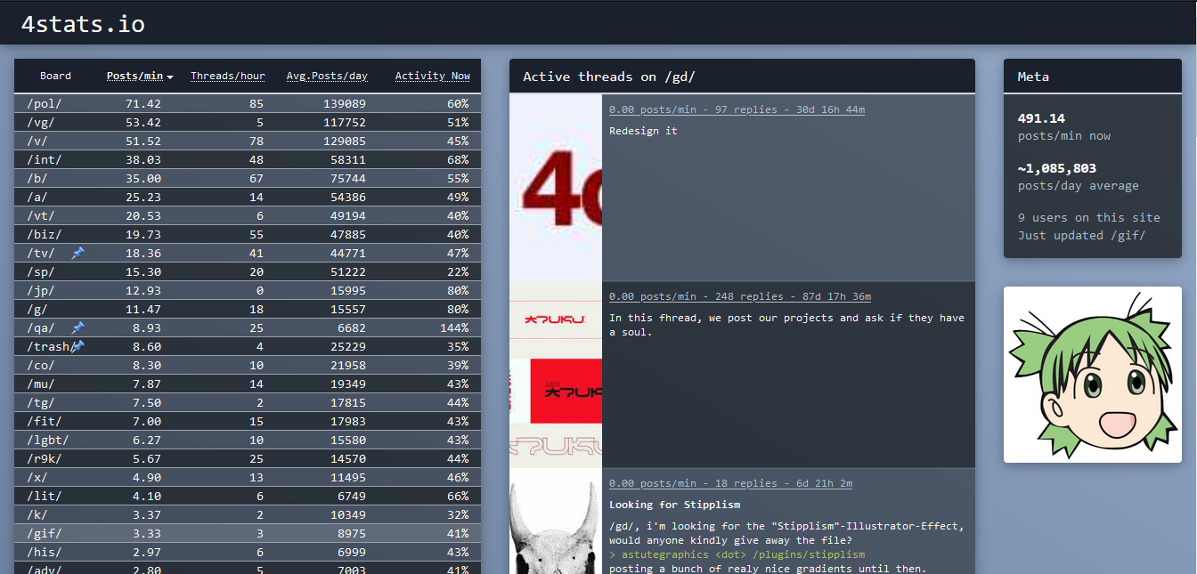Click the pin icon beside /qa/
This screenshot has width=1197, height=574.
[77, 328]
